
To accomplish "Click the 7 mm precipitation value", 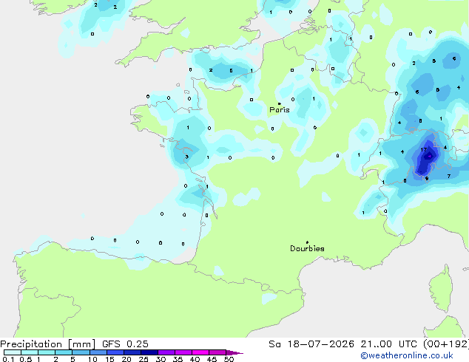I will click(449, 177).
